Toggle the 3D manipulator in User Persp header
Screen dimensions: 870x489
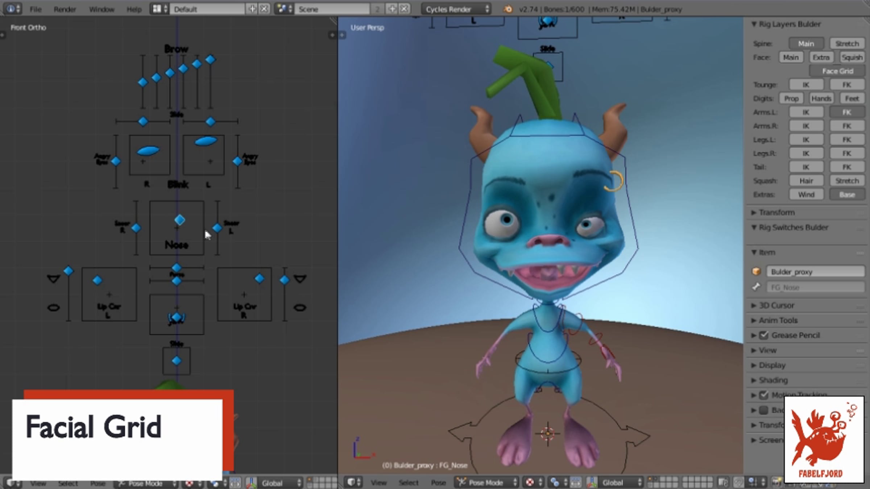click(x=591, y=482)
